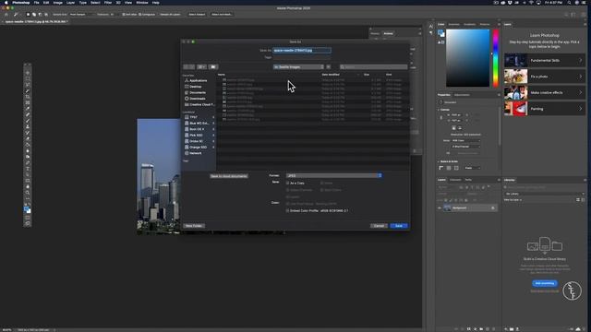
Task: Click the Wi-Fi icon in the menu bar
Action: click(531, 3)
